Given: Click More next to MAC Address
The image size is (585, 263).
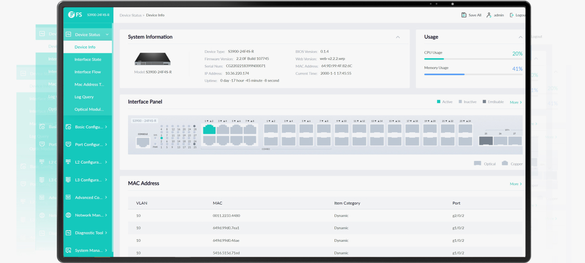Looking at the screenshot, I should 515,183.
